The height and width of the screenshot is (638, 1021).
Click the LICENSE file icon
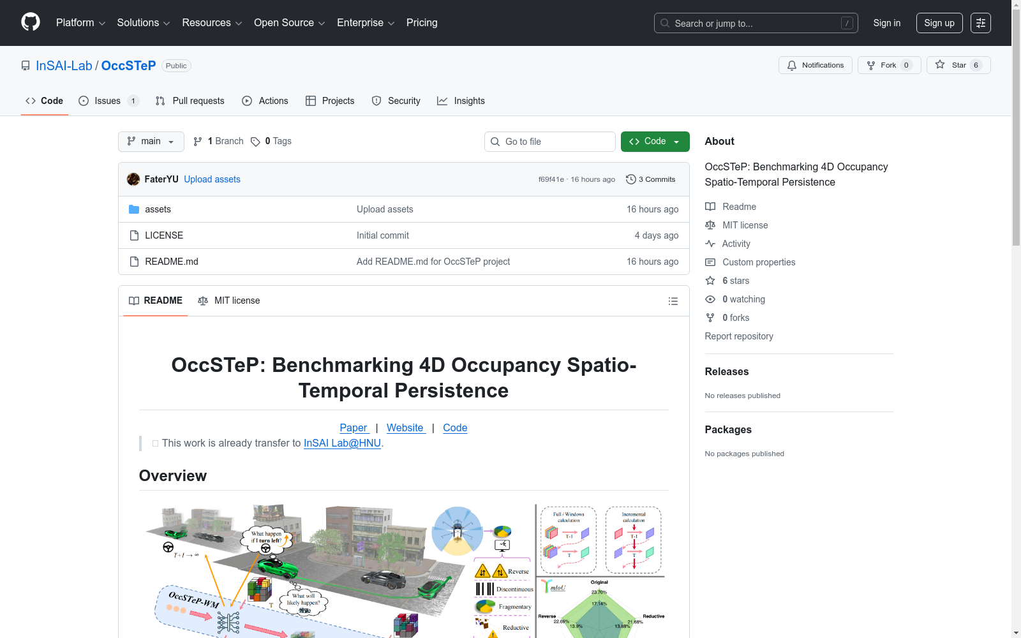(134, 235)
